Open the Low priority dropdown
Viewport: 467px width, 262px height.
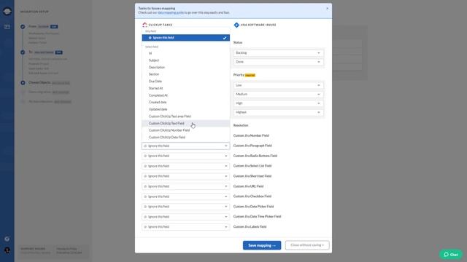(278, 85)
